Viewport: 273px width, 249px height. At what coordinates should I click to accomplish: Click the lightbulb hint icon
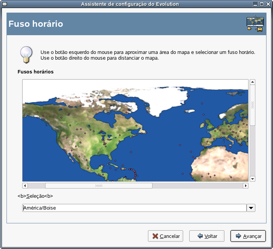[26, 55]
